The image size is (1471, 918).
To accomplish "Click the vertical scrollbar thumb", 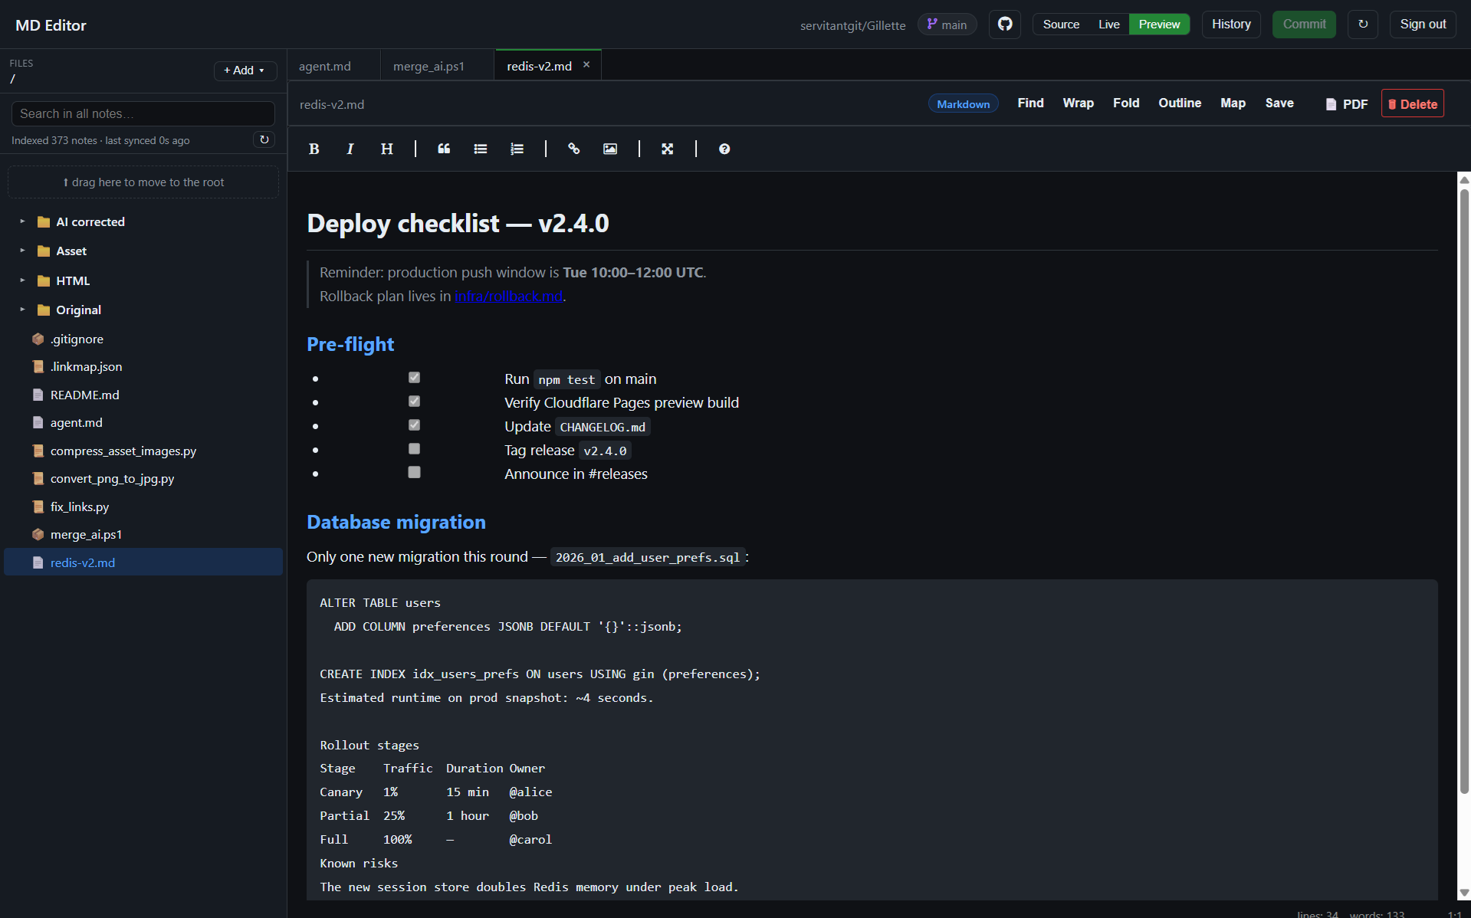I will pyautogui.click(x=1464, y=490).
